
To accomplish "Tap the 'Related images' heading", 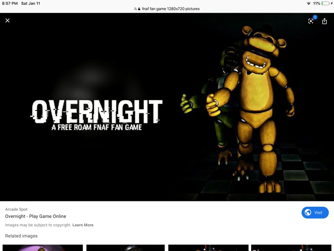I will point(21,236).
